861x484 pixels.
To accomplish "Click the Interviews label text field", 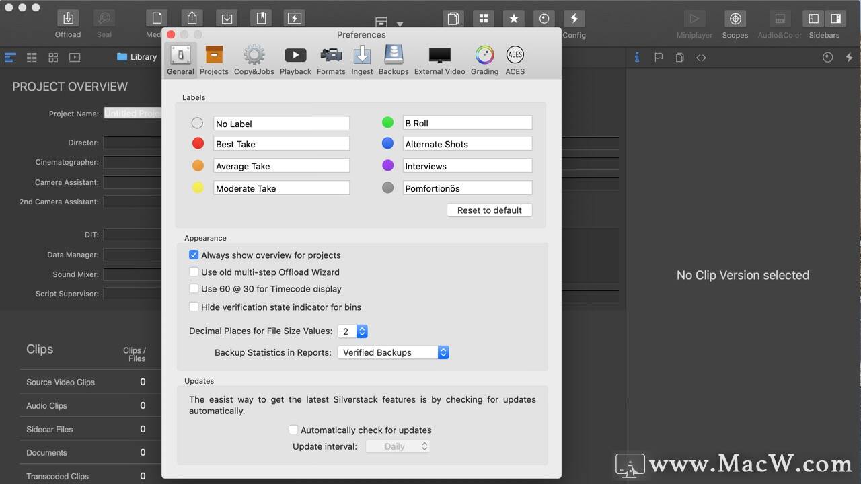I will point(467,166).
